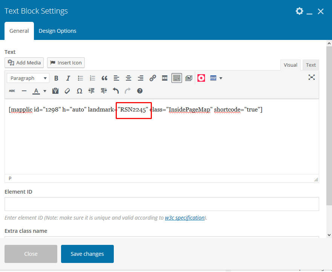Screen dimensions: 332x272
Task: Insert Read More tag
Action: tap(165, 78)
